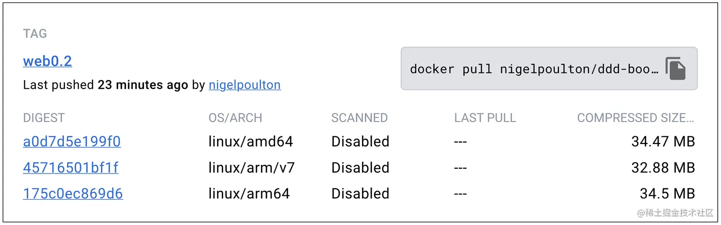The width and height of the screenshot is (721, 225).
Task: Click the SCANNED column header
Action: [x=360, y=118]
